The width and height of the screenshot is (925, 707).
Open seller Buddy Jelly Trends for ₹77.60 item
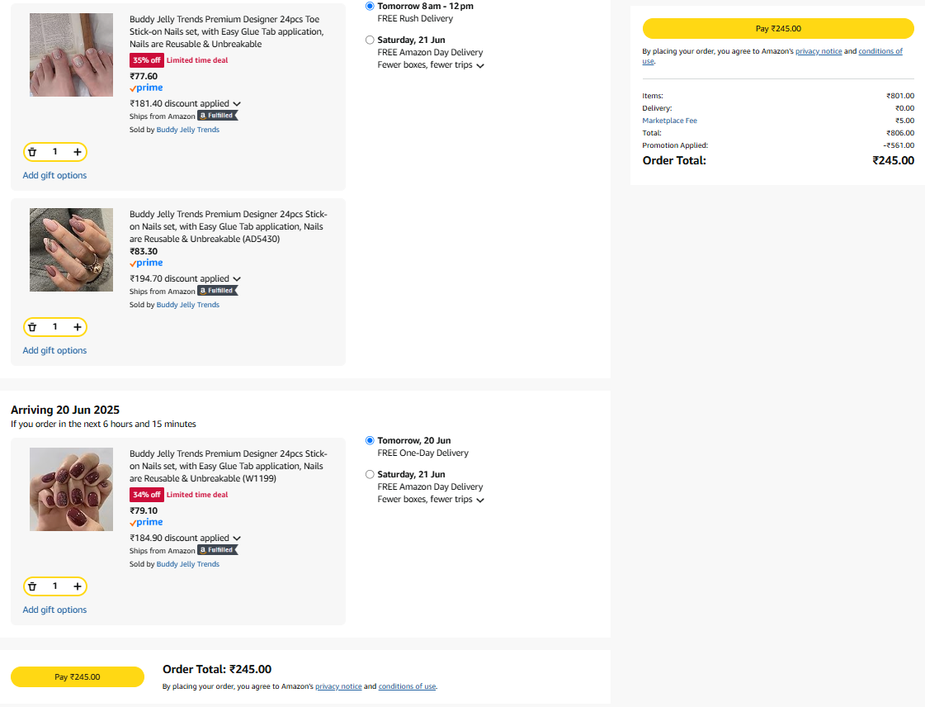pyautogui.click(x=187, y=130)
